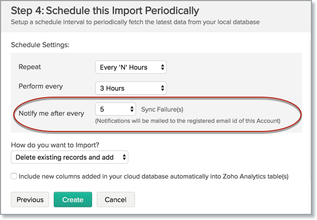This screenshot has height=220, width=317.
Task: Click the notifications mailed to registered email note
Action: 188,121
